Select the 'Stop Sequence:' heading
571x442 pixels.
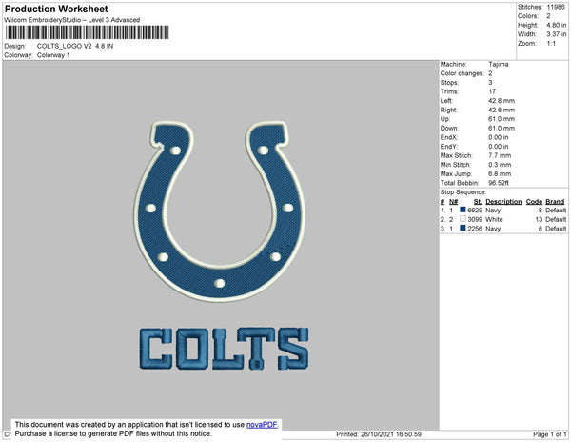pos(463,192)
